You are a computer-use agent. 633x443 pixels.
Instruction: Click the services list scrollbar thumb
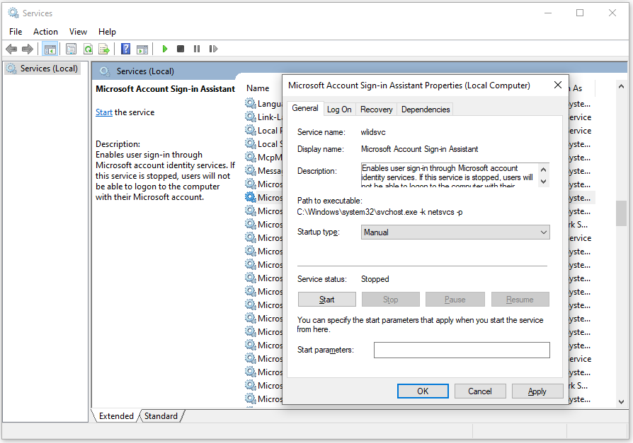coord(621,213)
